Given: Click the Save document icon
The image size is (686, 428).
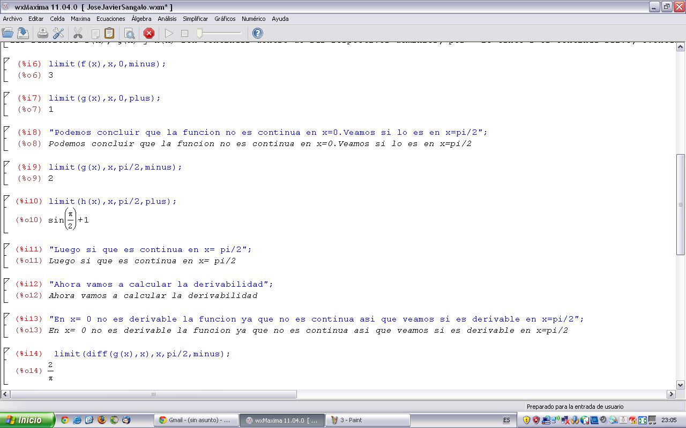Looking at the screenshot, I should pyautogui.click(x=23, y=33).
